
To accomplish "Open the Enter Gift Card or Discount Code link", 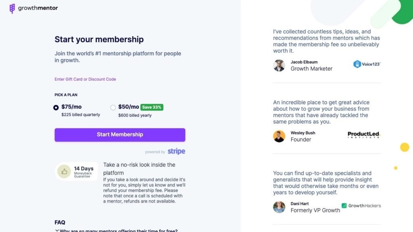I will (x=85, y=79).
